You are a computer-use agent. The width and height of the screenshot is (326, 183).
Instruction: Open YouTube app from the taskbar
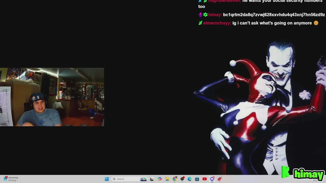click(205, 179)
